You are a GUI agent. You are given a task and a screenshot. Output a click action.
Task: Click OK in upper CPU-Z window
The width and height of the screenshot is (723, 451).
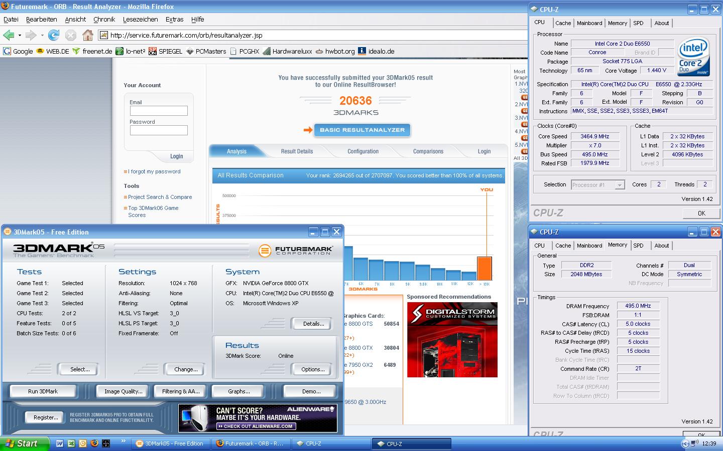(701, 213)
